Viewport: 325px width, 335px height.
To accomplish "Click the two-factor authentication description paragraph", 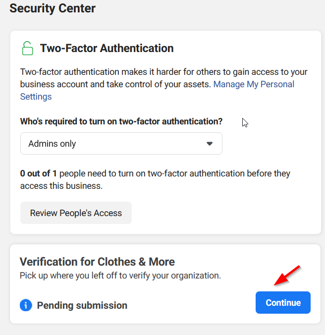I will [163, 84].
